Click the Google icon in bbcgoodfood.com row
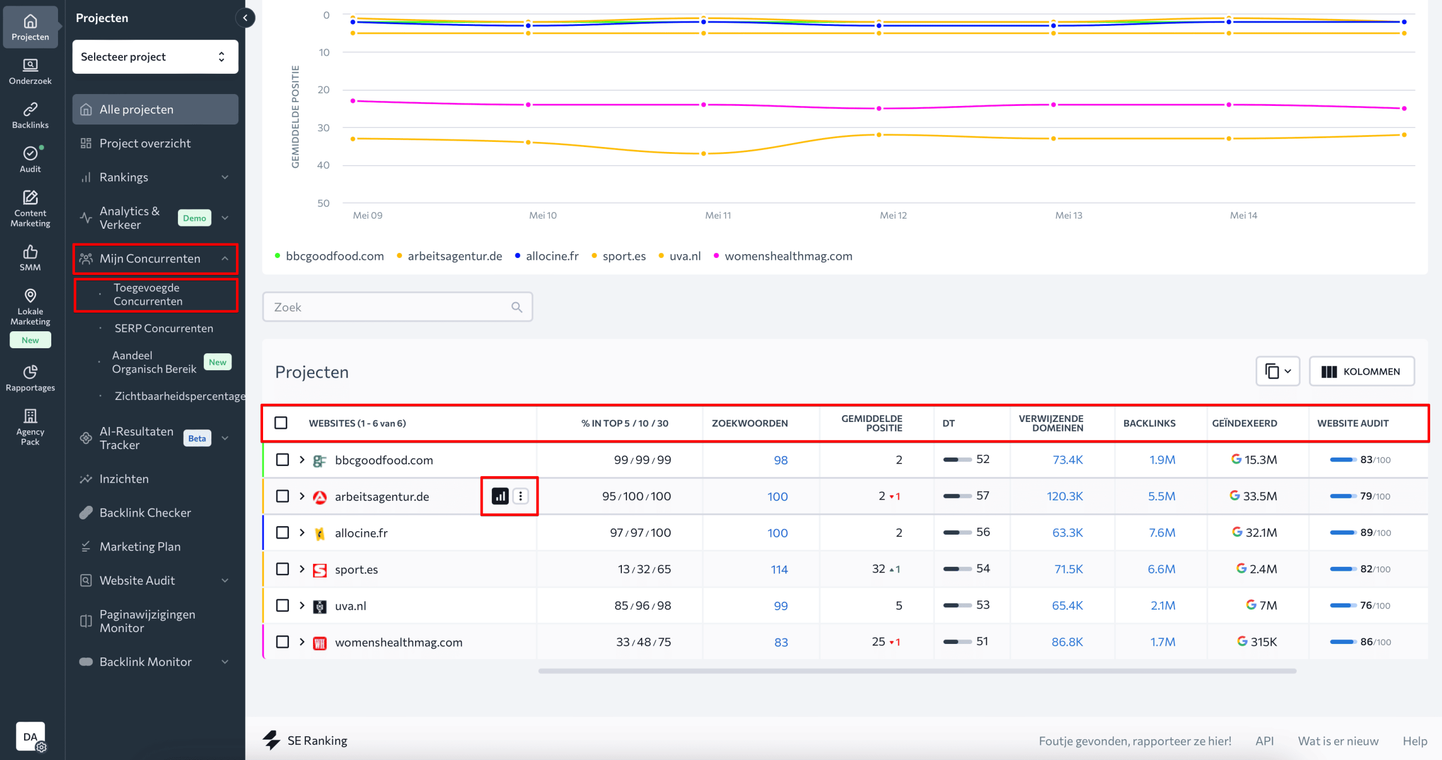 (1236, 459)
